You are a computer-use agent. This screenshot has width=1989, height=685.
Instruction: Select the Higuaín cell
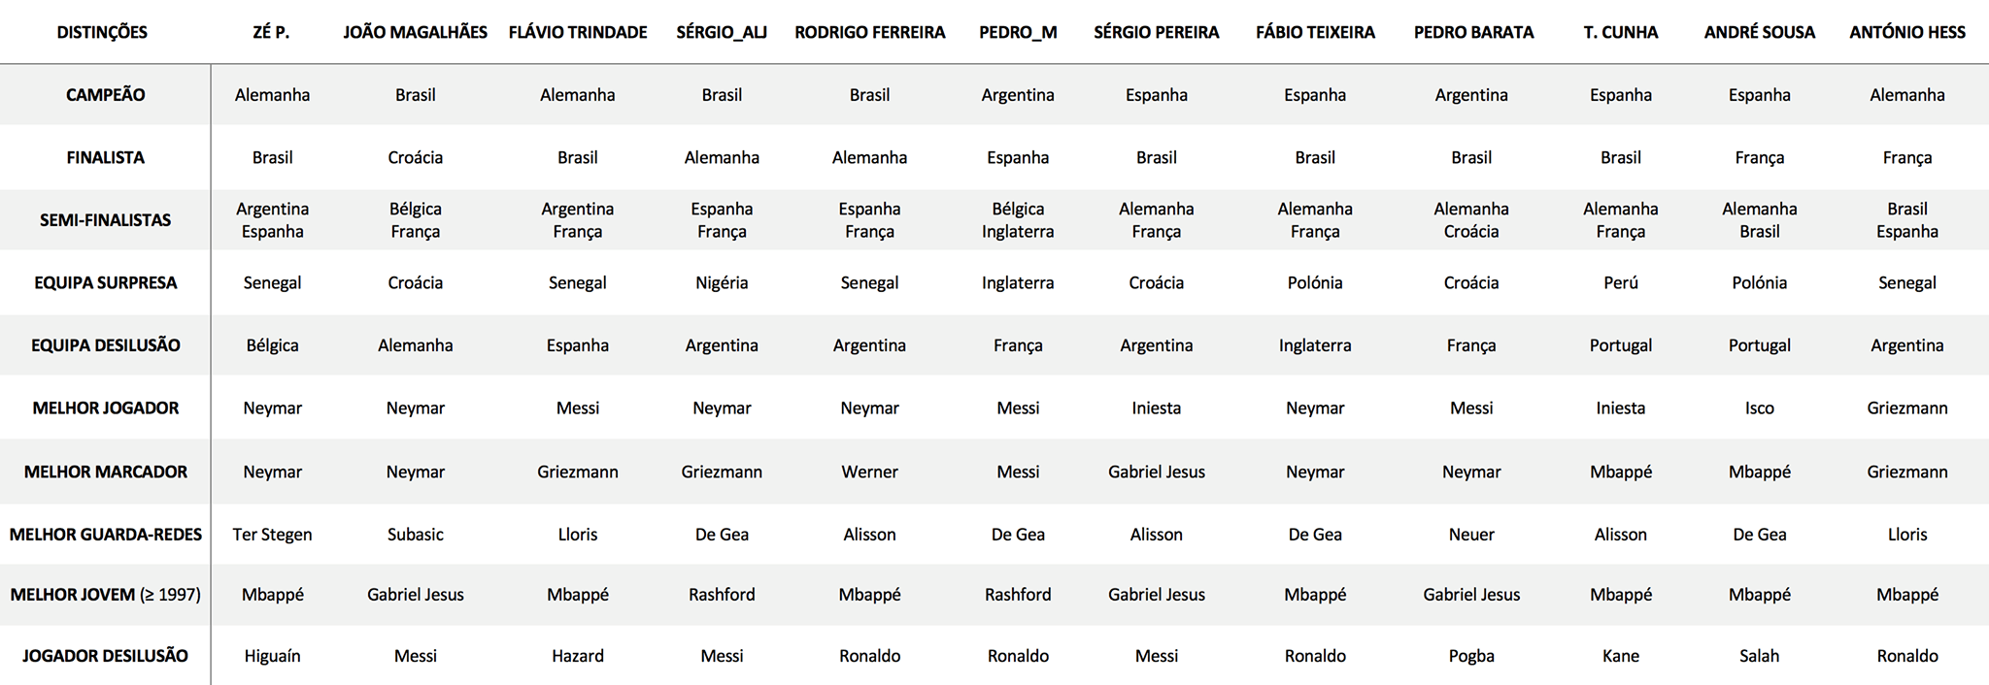point(272,656)
